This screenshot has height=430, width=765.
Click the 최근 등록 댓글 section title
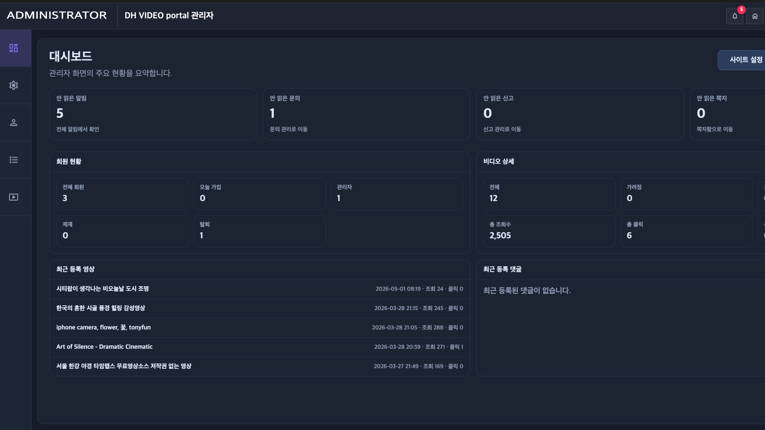pos(503,269)
